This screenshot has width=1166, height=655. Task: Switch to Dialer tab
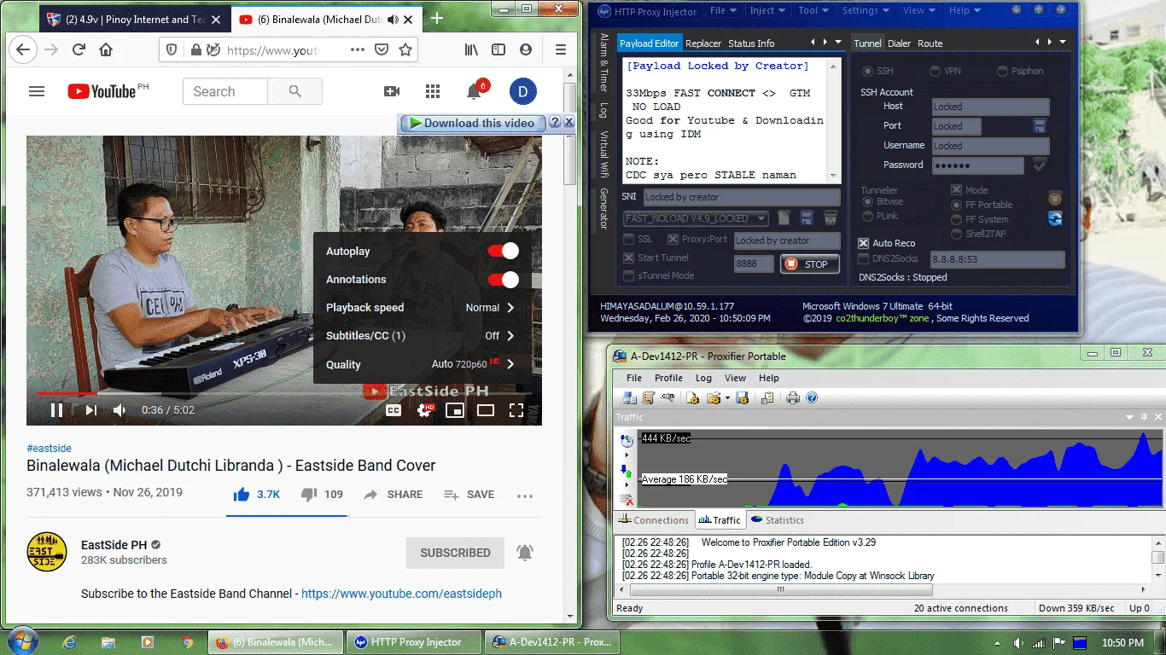pos(899,43)
